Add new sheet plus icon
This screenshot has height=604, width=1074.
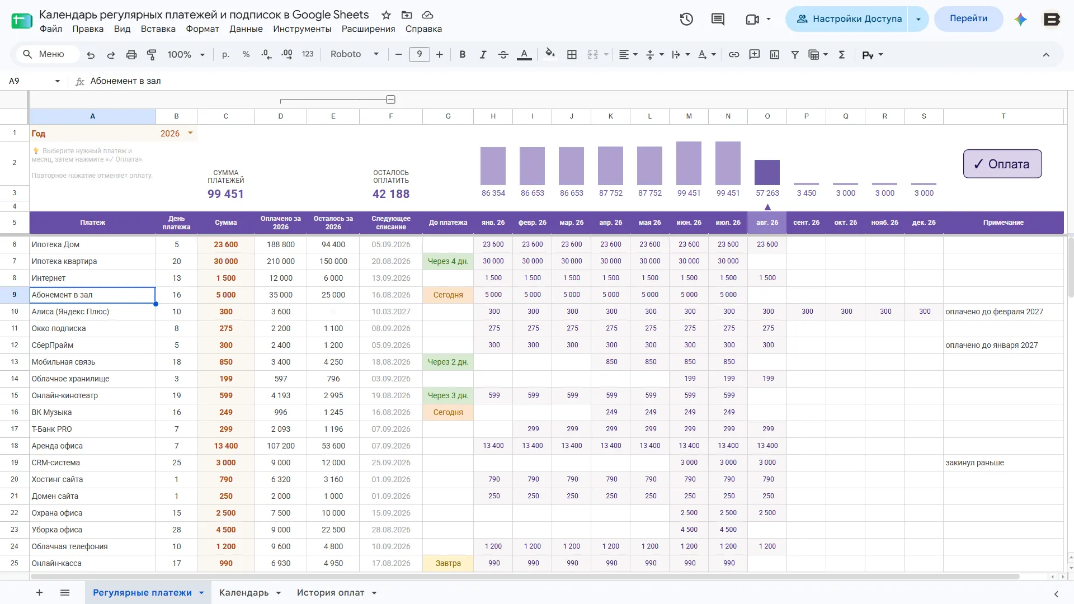pyautogui.click(x=39, y=593)
